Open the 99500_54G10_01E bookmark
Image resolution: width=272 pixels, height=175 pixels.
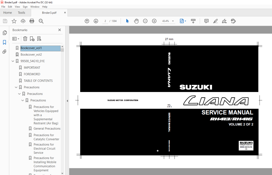click(33, 61)
